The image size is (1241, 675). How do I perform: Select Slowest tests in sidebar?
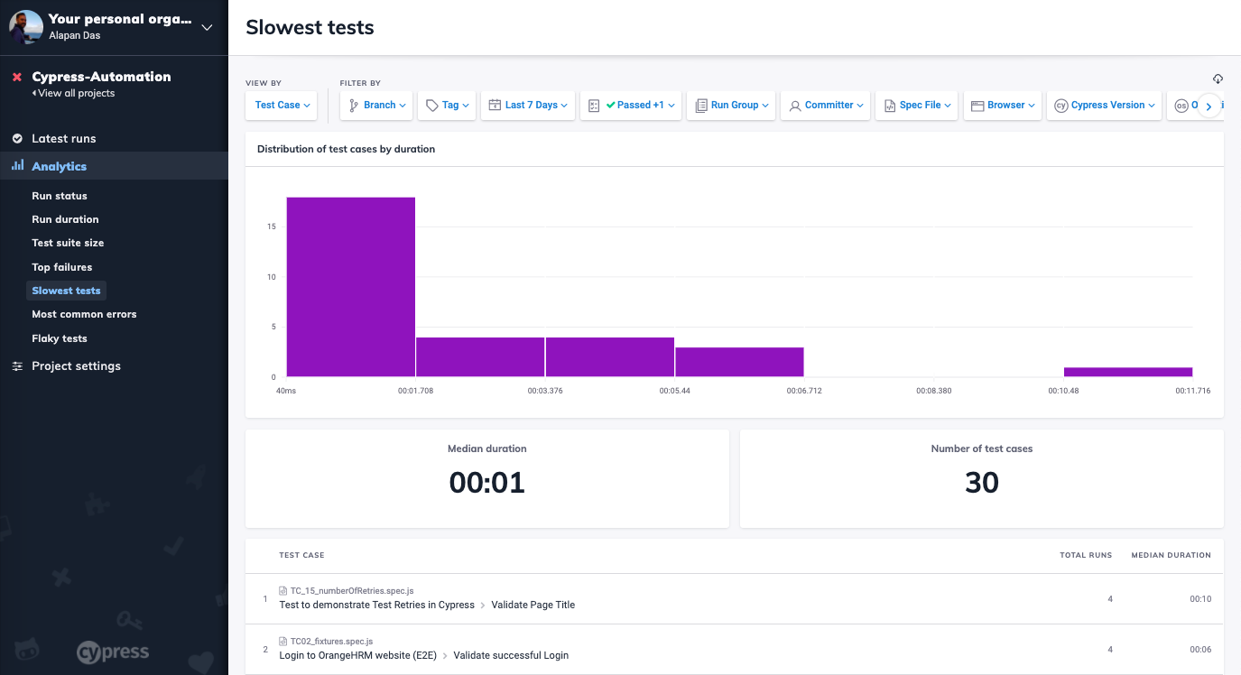pos(66,291)
